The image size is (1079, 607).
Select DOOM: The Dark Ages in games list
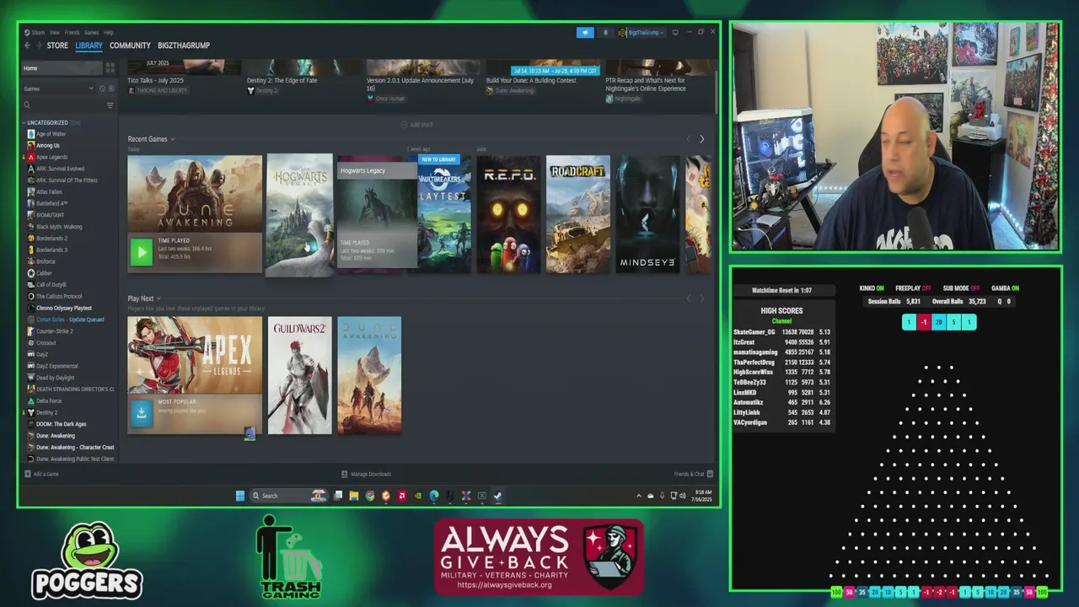tap(61, 424)
